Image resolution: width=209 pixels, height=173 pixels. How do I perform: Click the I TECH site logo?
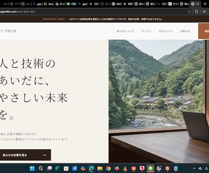(8, 31)
